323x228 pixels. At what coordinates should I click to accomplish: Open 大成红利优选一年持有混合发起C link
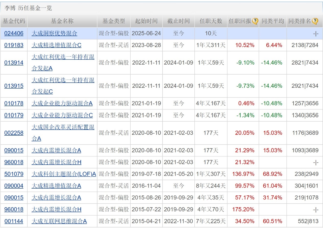[x=63, y=86]
